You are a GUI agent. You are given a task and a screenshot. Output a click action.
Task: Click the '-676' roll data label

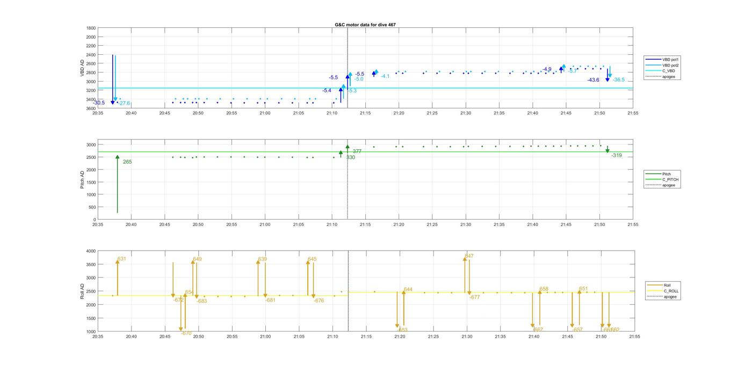[x=319, y=301]
